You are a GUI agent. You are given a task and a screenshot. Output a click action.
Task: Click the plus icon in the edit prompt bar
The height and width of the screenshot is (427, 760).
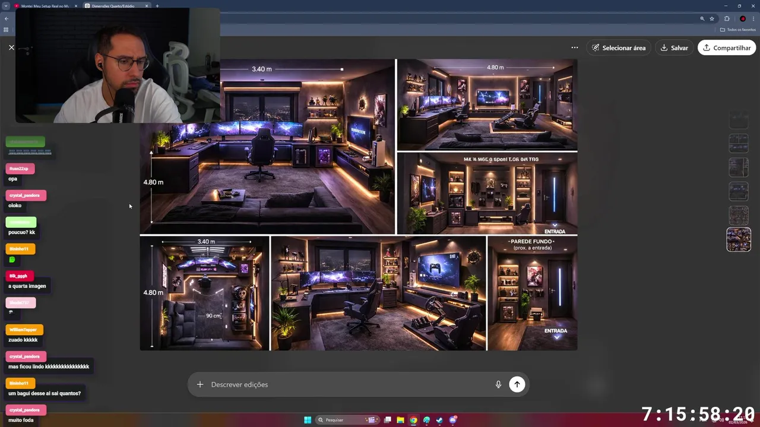[200, 384]
